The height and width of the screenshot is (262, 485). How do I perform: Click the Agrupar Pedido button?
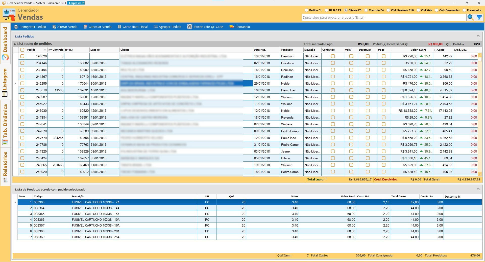tap(167, 27)
